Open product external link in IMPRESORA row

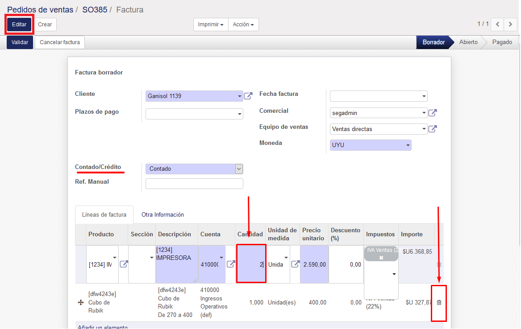coord(124,264)
